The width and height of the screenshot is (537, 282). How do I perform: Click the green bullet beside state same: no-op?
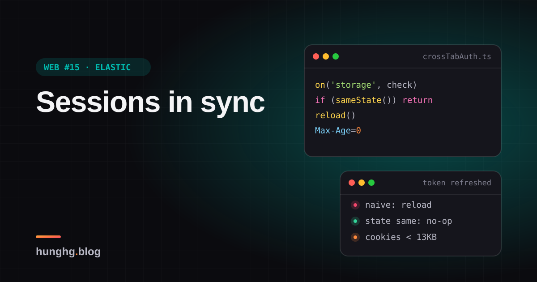click(355, 221)
